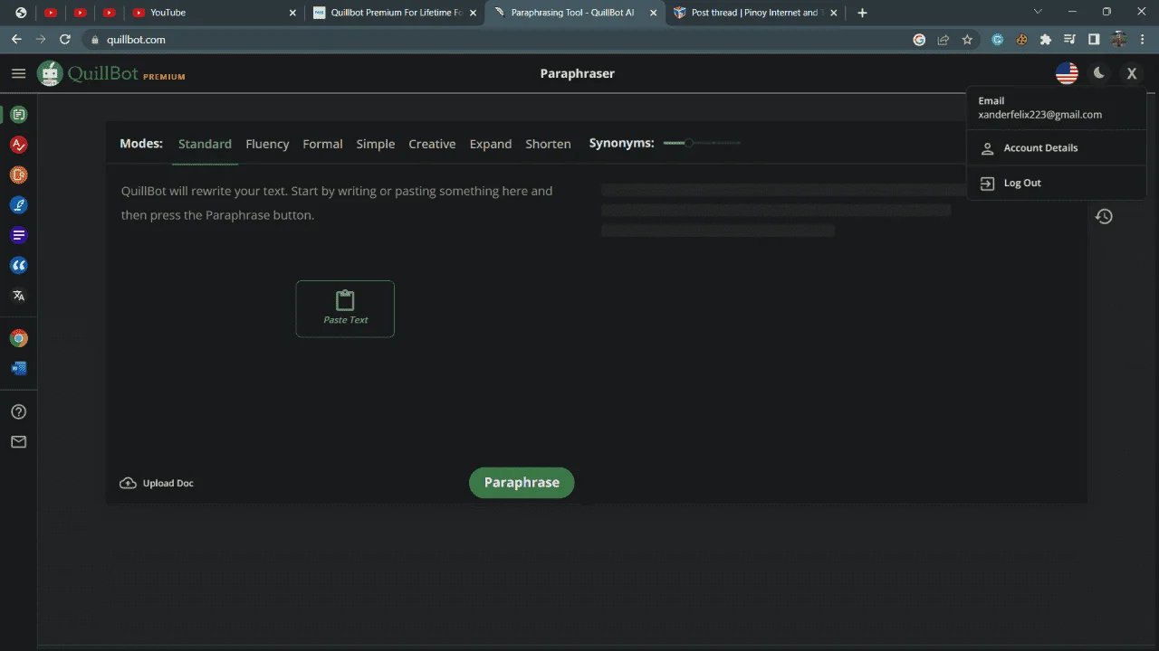Expand the tab search chevron in title bar
This screenshot has width=1159, height=651.
coord(1038,12)
